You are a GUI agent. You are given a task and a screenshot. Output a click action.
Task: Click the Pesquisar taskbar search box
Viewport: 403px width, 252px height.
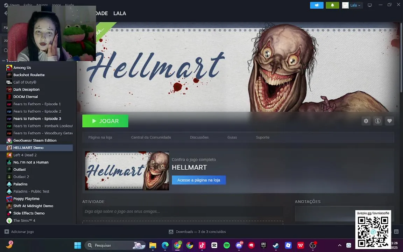tap(115, 245)
